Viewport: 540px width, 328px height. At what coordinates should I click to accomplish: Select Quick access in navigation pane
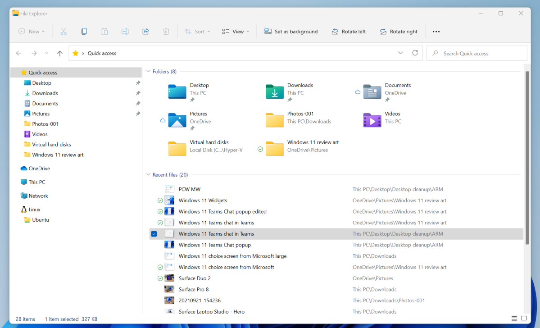(x=76, y=73)
